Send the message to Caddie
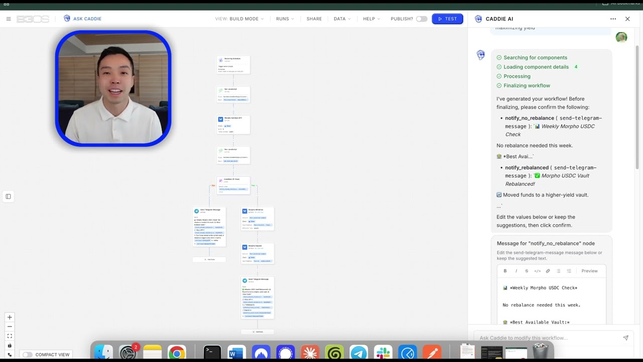 tap(625, 338)
